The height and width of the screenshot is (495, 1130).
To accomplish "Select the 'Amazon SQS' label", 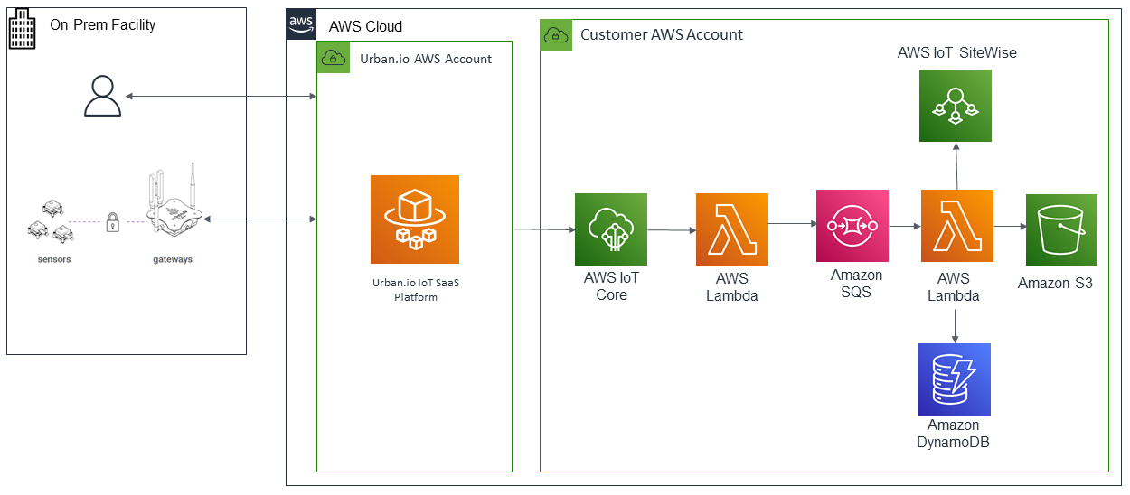I will [856, 284].
